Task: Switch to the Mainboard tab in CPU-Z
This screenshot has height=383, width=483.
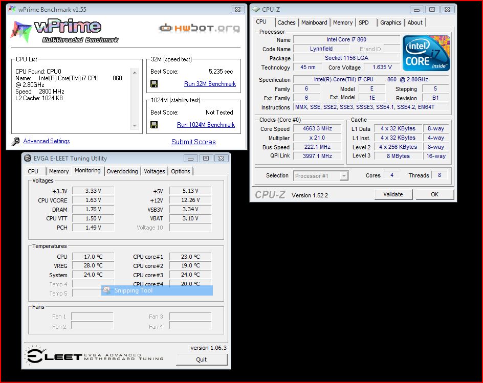Action: click(314, 22)
